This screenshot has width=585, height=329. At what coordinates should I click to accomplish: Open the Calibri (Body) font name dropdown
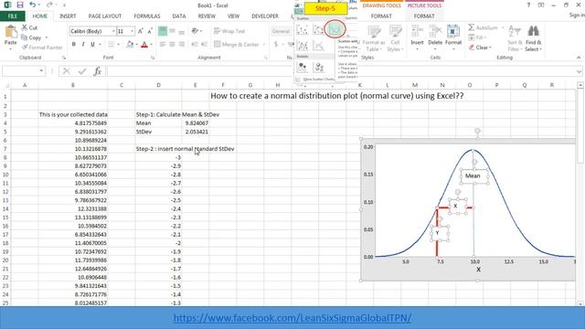[113, 31]
